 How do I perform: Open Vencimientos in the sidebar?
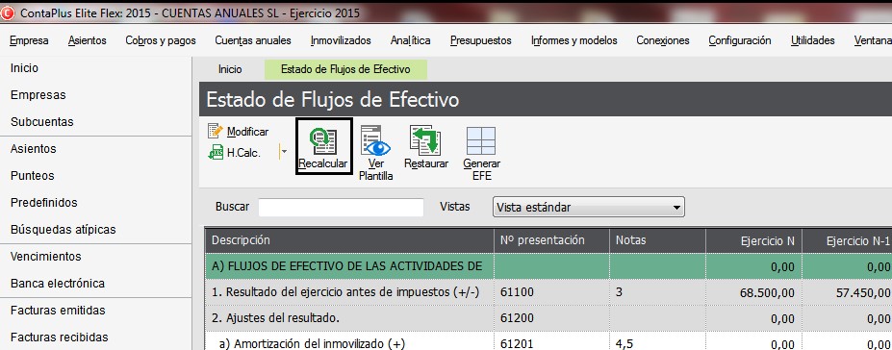[45, 256]
